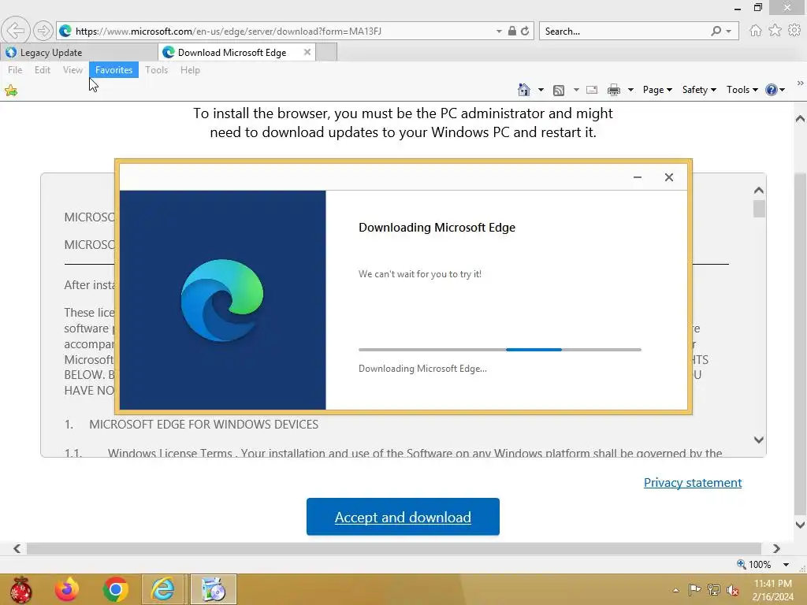Viewport: 807px width, 605px height.
Task: Close the Download Microsoft Edge tab
Action: click(307, 52)
